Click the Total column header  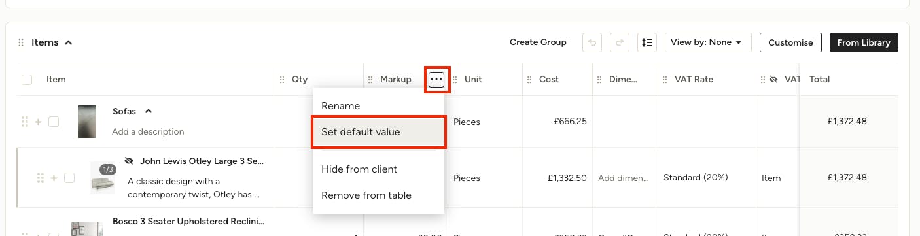(820, 80)
